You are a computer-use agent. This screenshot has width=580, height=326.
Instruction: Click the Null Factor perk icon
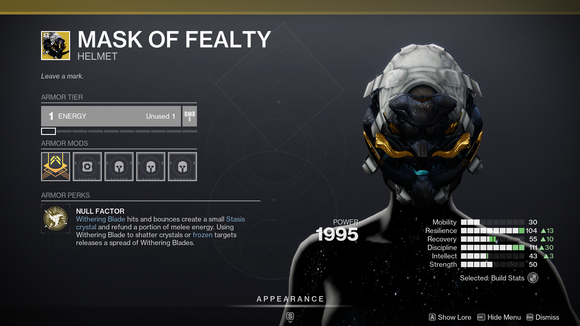(55, 219)
